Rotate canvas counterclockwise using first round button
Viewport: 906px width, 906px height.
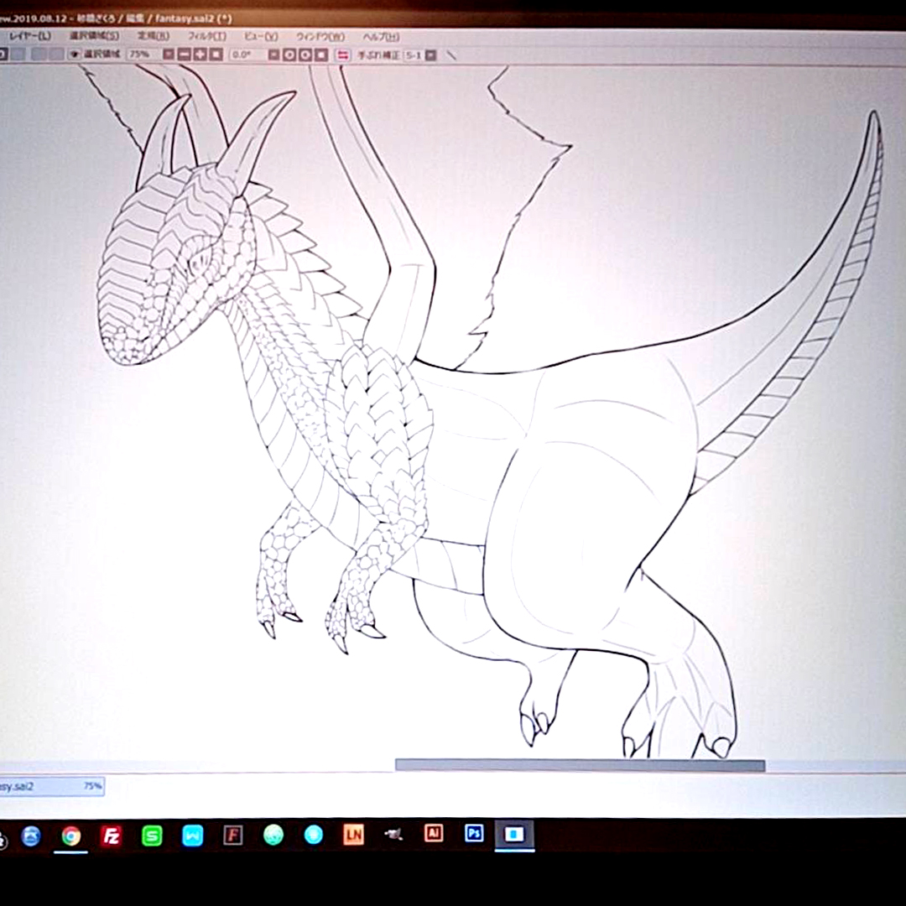pyautogui.click(x=289, y=55)
